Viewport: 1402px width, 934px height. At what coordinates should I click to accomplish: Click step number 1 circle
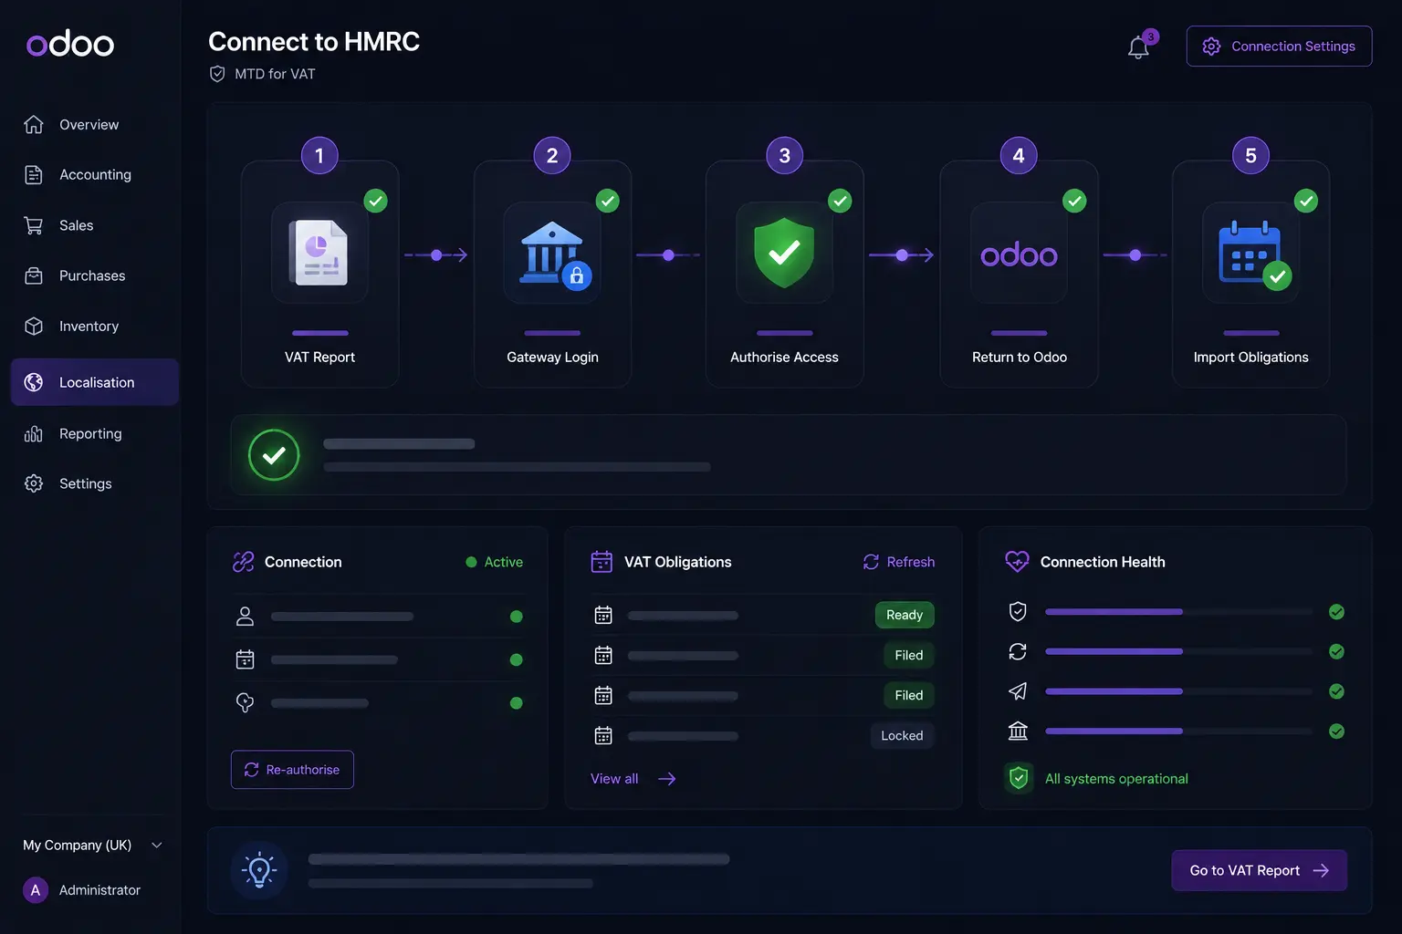[319, 156]
